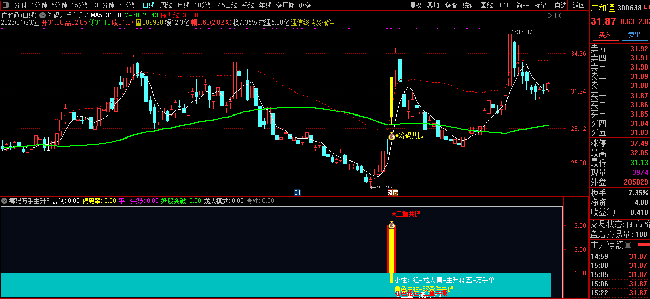Click the 通信终端及配件 sector link
This screenshot has height=299, width=650.
[x=312, y=22]
